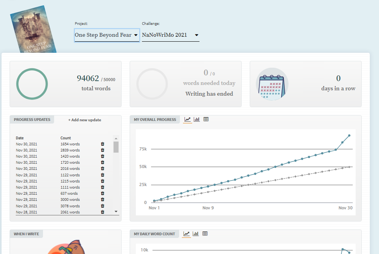Open One Step Beyond Fear book cover

click(x=33, y=30)
